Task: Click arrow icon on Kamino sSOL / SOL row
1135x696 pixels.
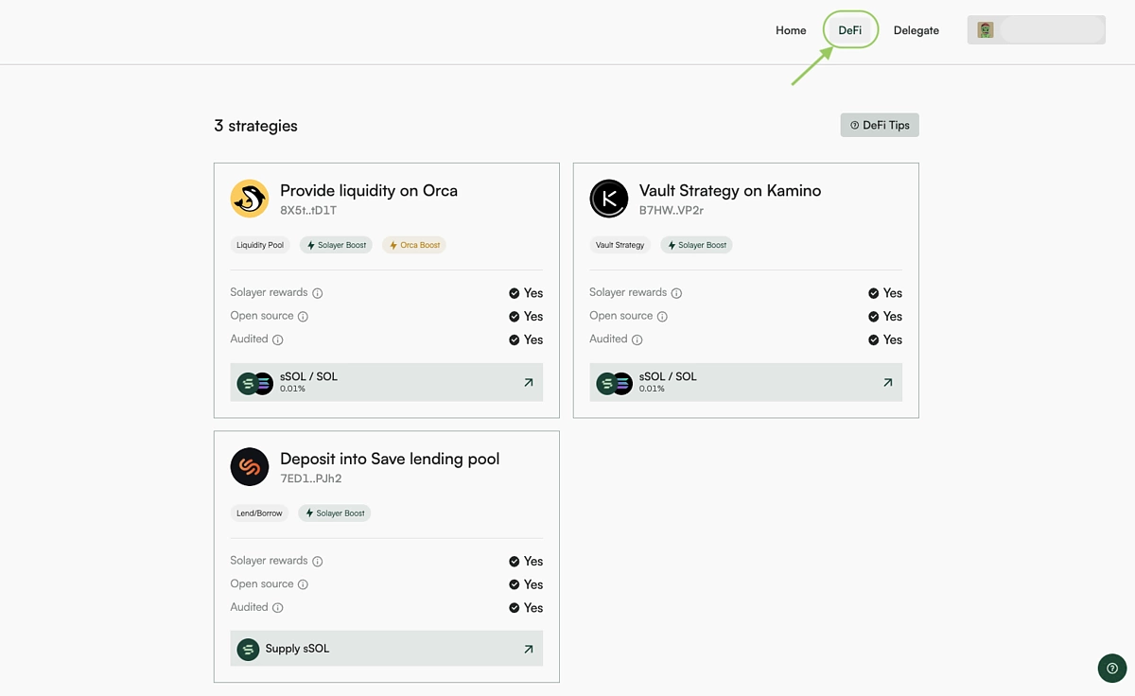Action: pos(887,382)
